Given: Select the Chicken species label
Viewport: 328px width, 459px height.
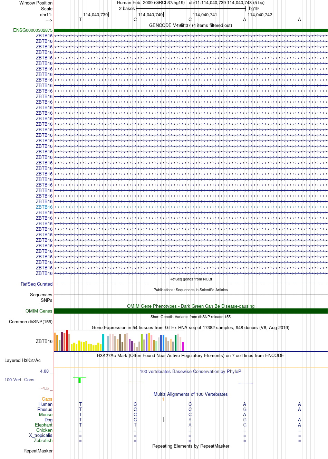Looking at the screenshot, I should 45,430.
